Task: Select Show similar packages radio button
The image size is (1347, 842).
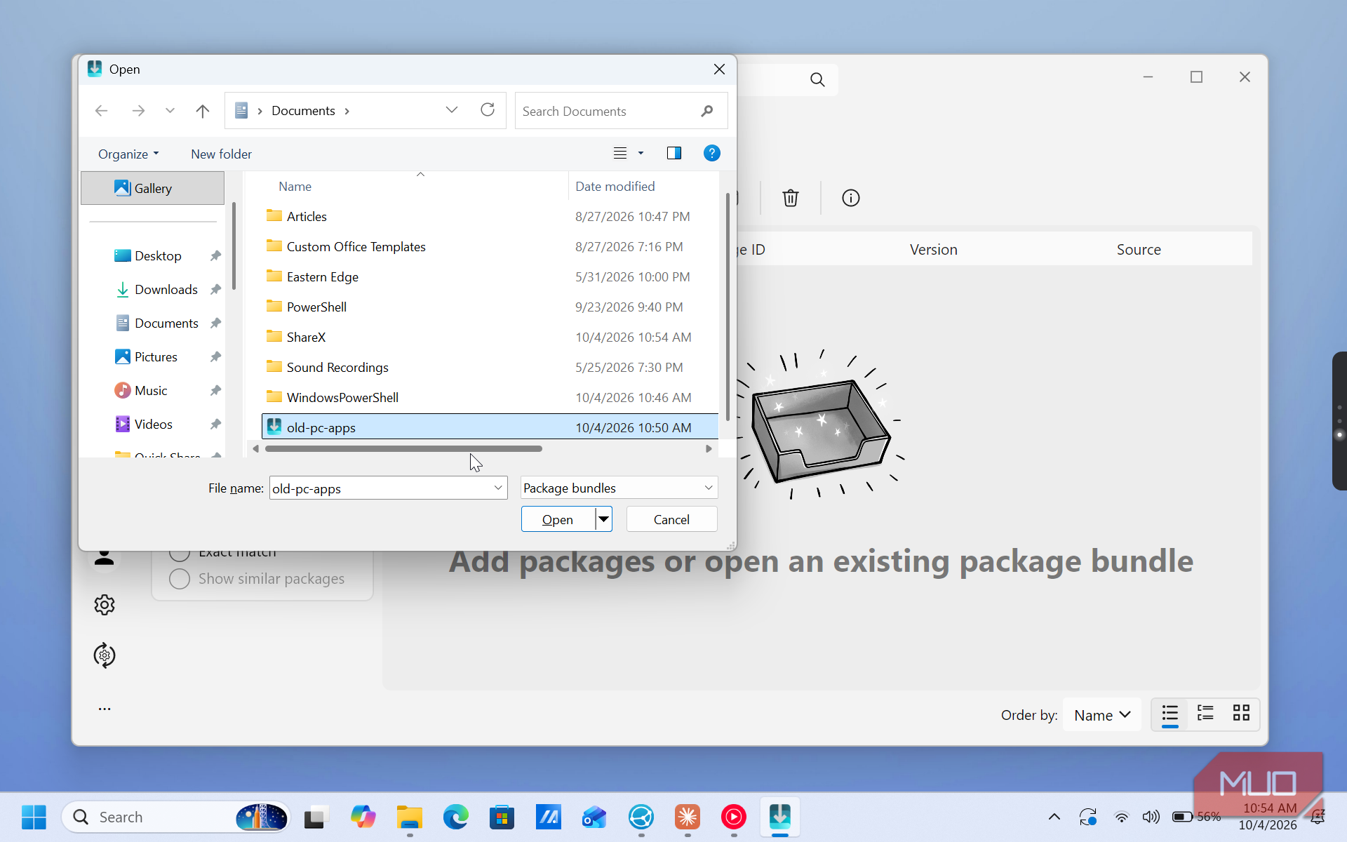Action: click(180, 579)
